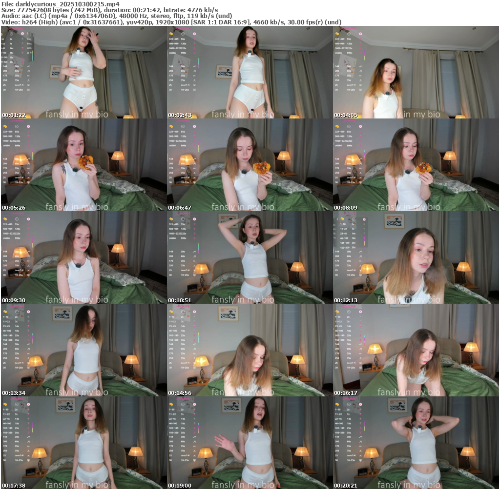The width and height of the screenshot is (500, 489).
Task: Click the last frame at 00:20:21
Action: click(416, 443)
